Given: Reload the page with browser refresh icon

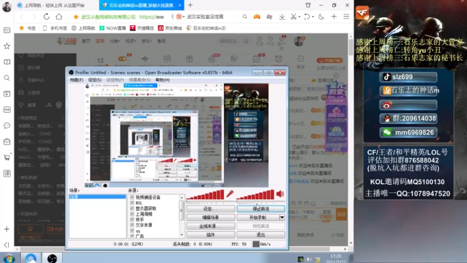Looking at the screenshot, I should click(x=47, y=17).
